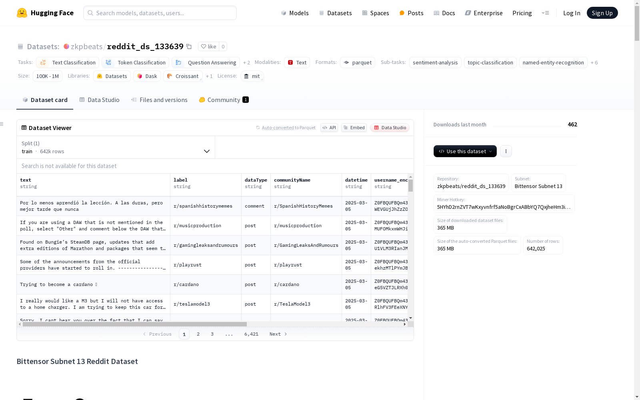
Task: Click the page vertical scrollbar
Action: coord(637,24)
